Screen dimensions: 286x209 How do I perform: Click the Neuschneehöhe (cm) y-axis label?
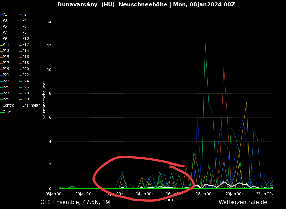pos(44,100)
